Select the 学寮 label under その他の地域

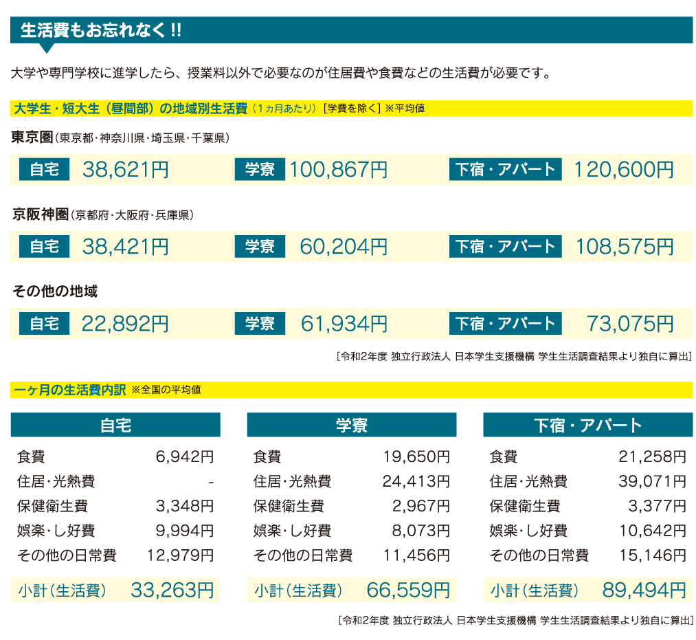pos(260,324)
